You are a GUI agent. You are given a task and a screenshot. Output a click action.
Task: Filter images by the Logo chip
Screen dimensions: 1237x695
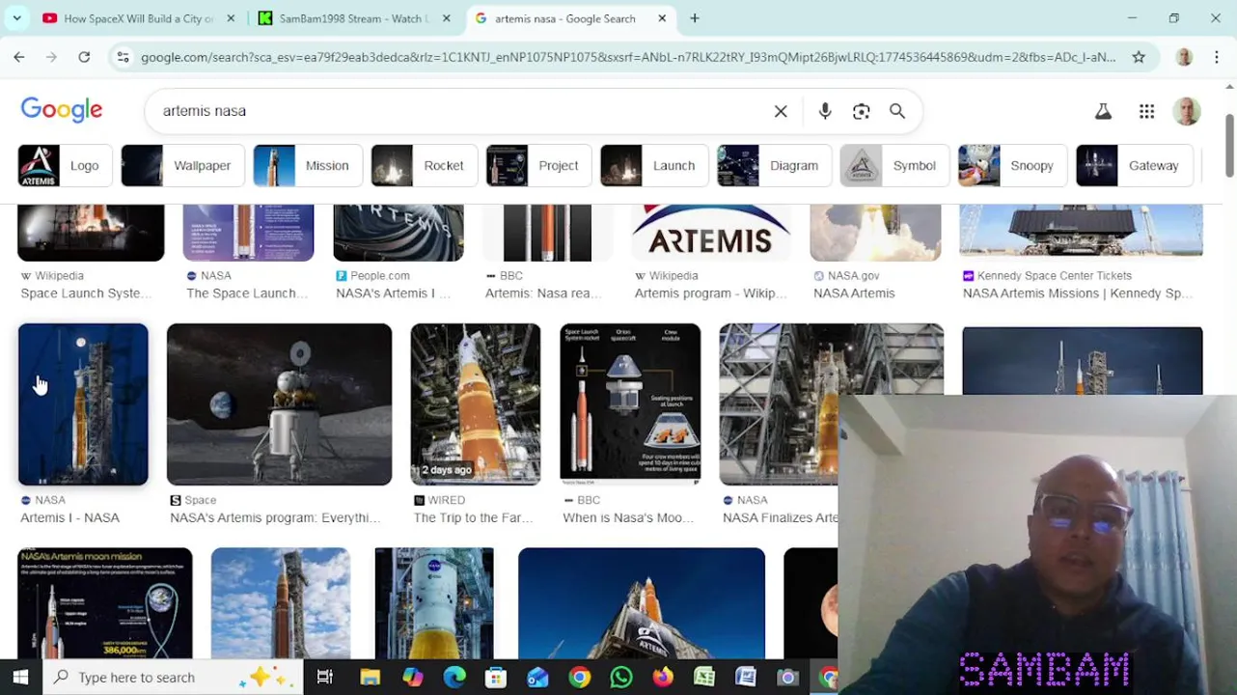click(65, 165)
